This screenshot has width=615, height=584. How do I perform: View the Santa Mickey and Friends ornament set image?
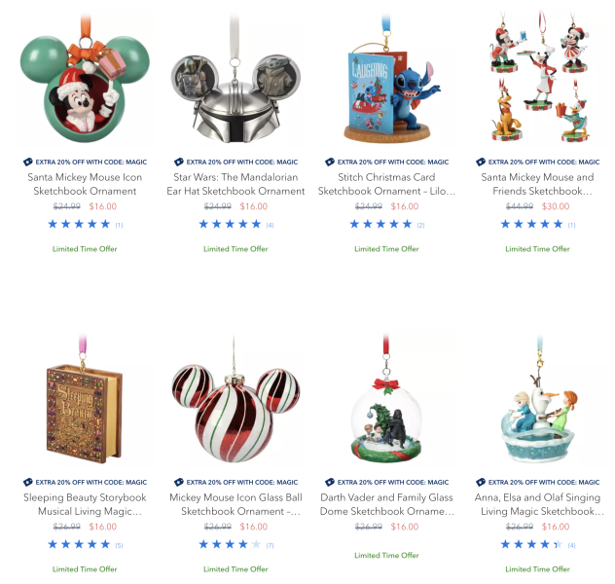[x=537, y=79]
